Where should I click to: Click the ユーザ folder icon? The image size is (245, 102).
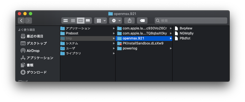pos(62,48)
